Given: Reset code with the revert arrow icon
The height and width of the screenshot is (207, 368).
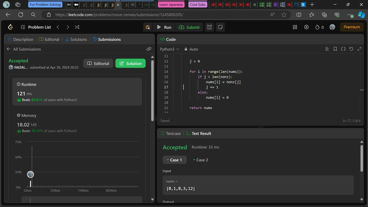Looking at the screenshot, I should click(351, 49).
